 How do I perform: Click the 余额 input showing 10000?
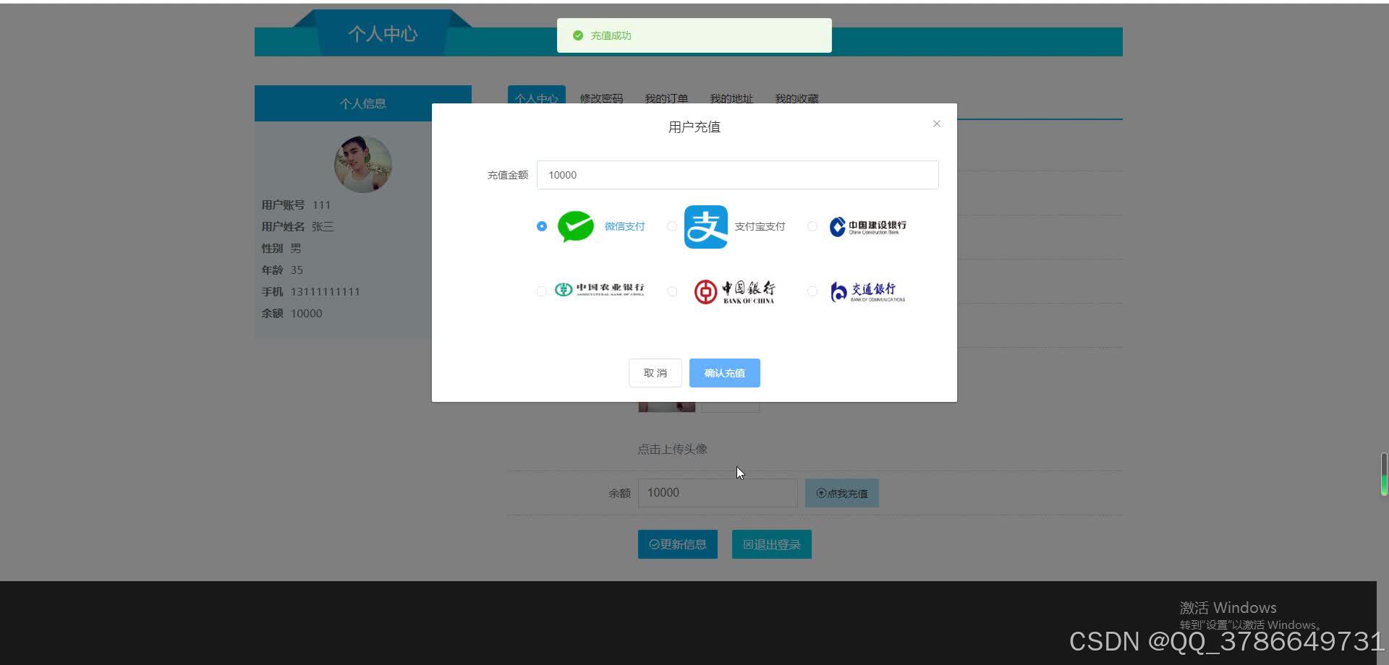(718, 493)
